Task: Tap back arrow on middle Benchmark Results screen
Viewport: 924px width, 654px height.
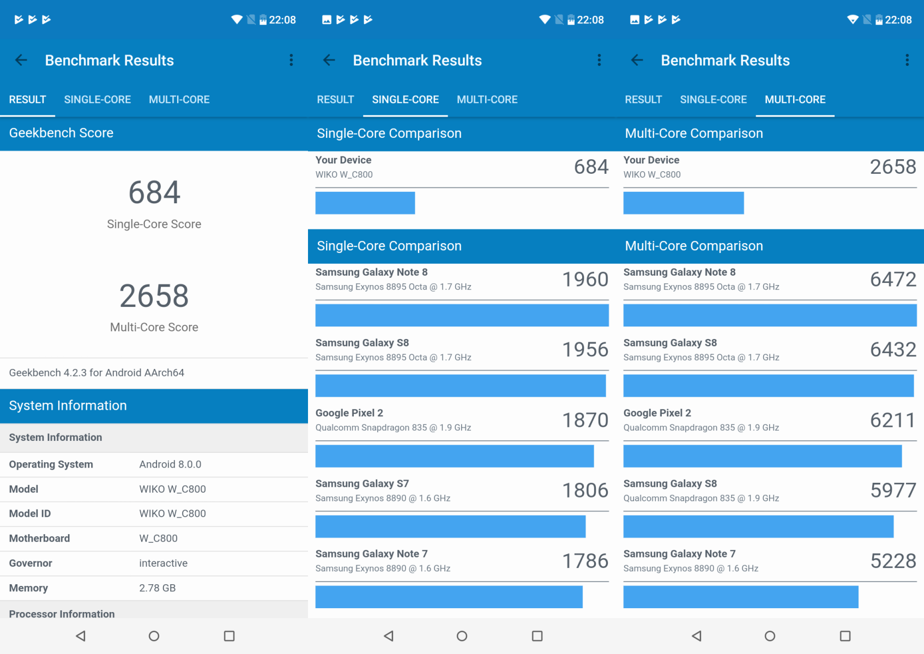Action: click(329, 60)
